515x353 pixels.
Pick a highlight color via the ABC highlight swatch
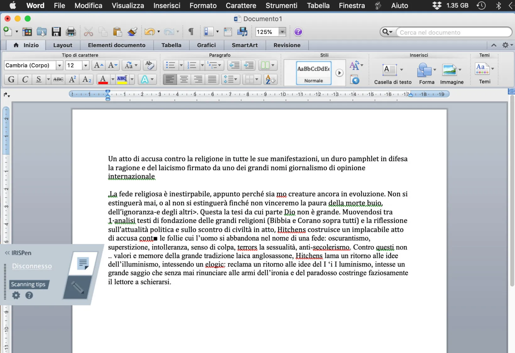coord(123,79)
